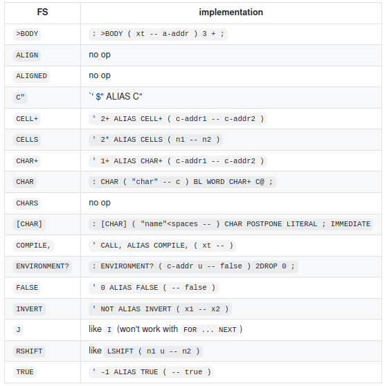Click the COMPILE, code label
Viewport: 387px width, 386px height.
tap(33, 246)
